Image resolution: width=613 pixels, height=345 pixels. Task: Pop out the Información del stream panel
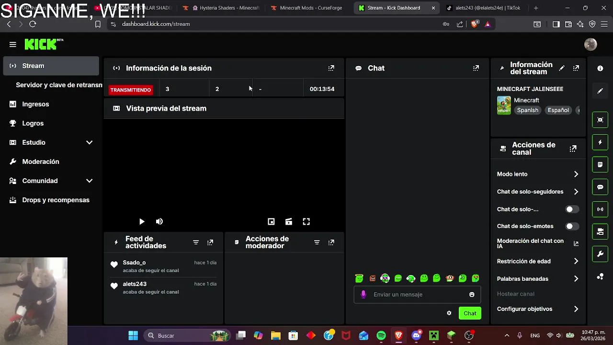point(576,68)
